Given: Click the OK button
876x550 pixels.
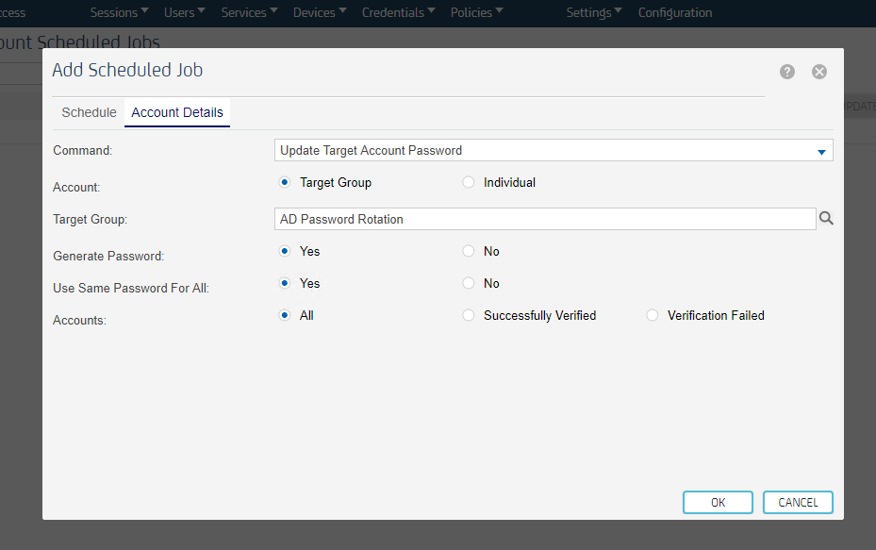Looking at the screenshot, I should [718, 503].
